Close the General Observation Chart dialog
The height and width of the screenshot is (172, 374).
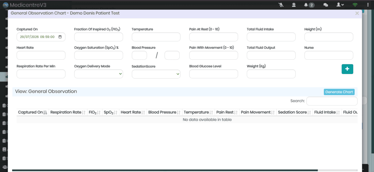tap(357, 13)
